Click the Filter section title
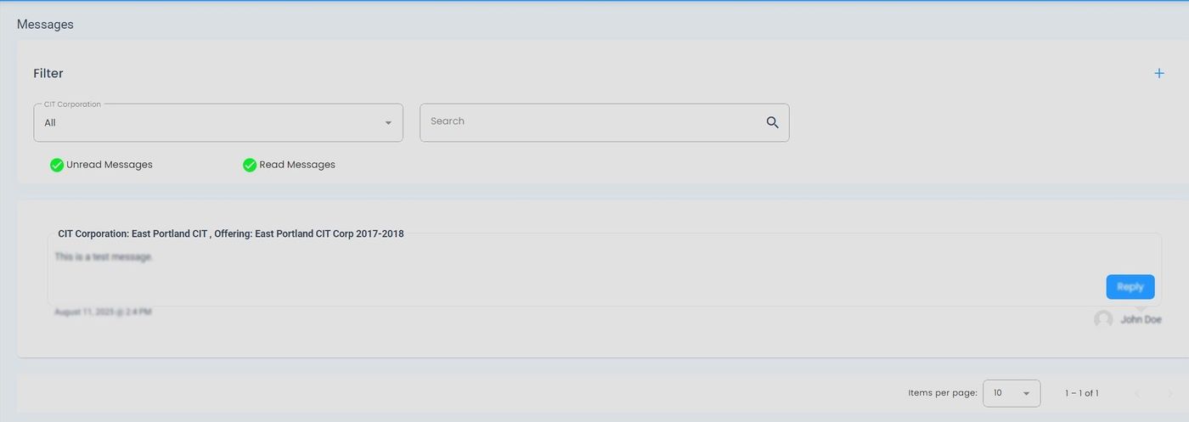The image size is (1189, 422). [x=48, y=74]
